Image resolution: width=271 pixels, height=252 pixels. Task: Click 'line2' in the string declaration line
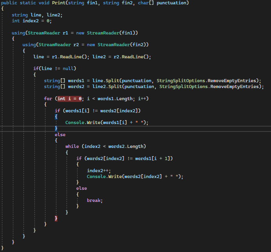(x=53, y=15)
